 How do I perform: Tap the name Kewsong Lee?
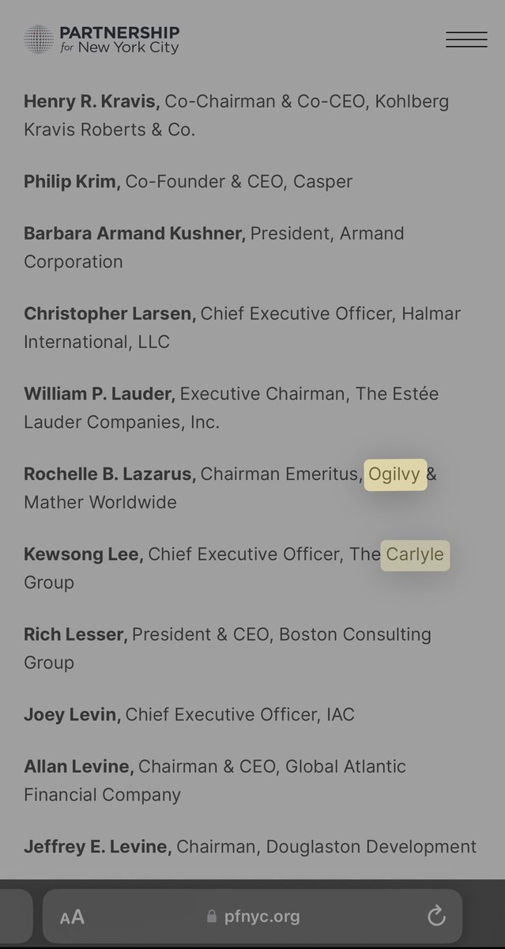pyautogui.click(x=84, y=554)
